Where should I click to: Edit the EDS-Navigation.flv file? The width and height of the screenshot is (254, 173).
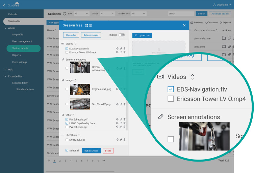(121, 48)
